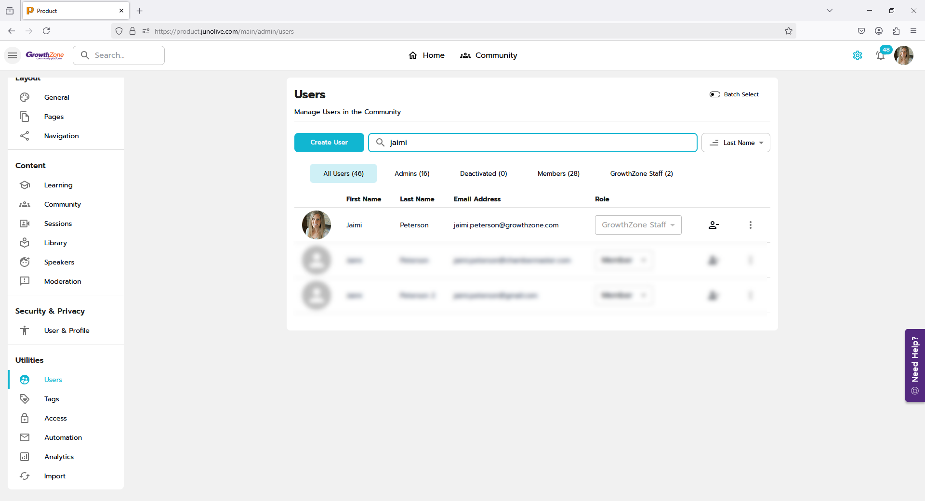This screenshot has width=925, height=501.
Task: Open three-dot options menu for Jaimi Peterson
Action: click(750, 225)
